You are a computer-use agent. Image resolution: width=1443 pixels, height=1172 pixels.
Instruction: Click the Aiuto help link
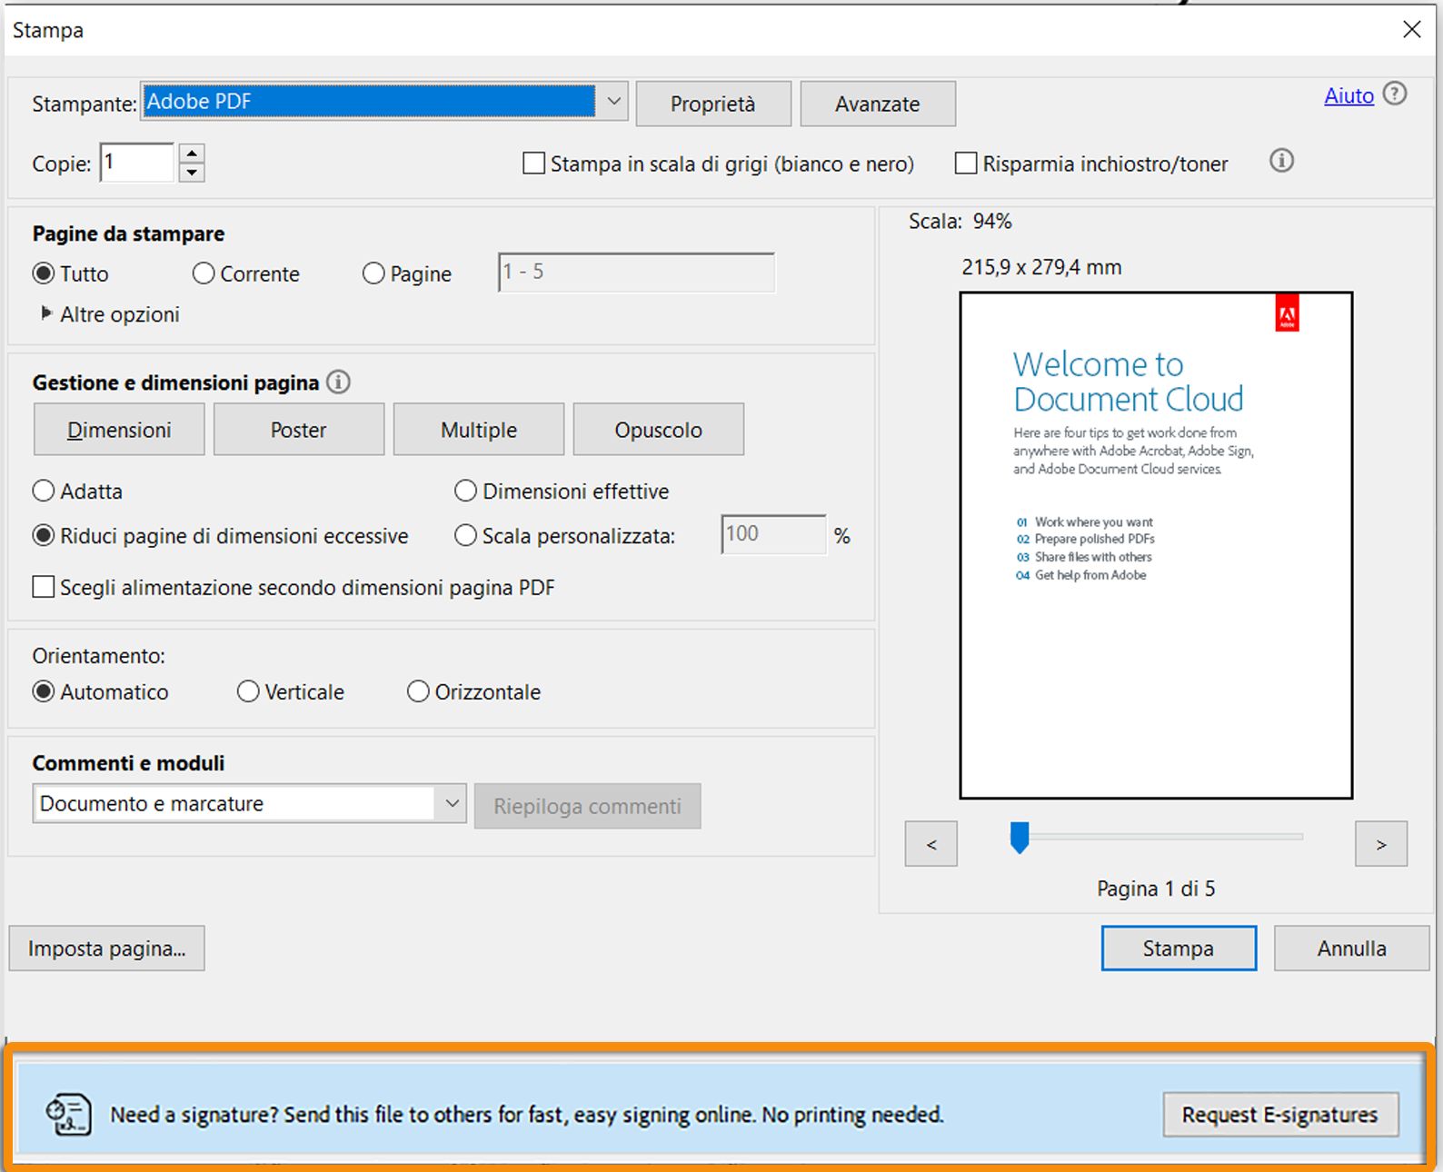pos(1349,95)
